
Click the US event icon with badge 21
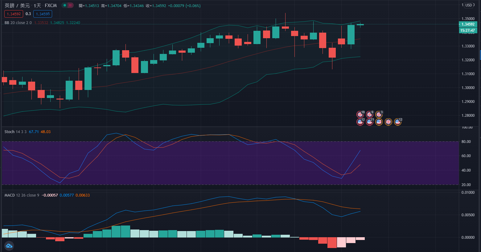369,122
